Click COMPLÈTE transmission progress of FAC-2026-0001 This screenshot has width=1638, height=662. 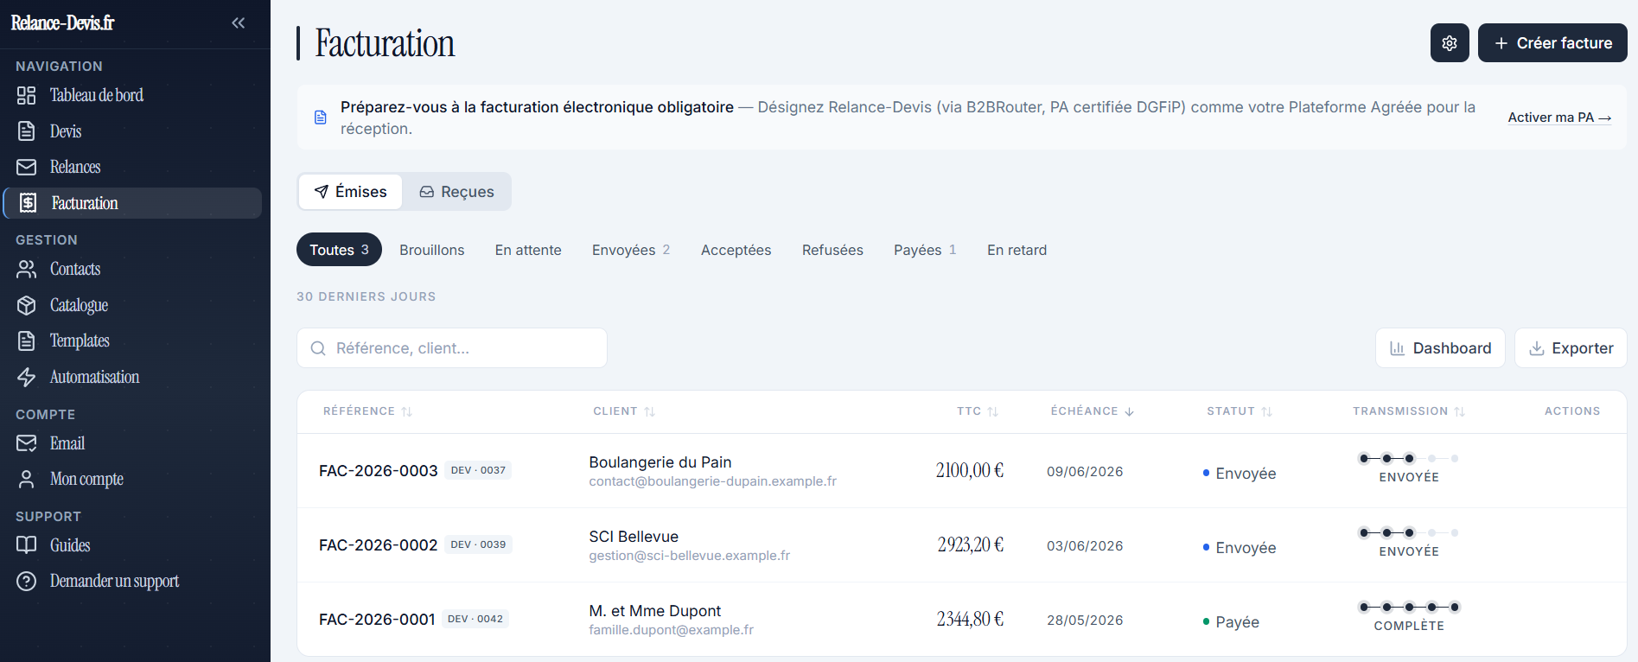(1409, 616)
